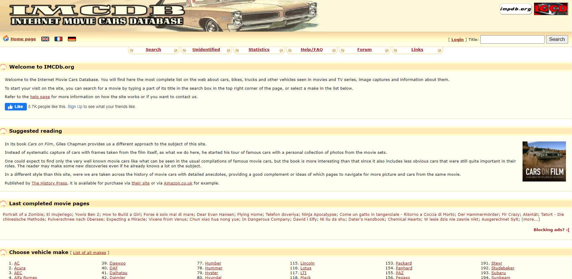Select the Subaru vehicle make
The image size is (572, 279).
click(x=499, y=273)
